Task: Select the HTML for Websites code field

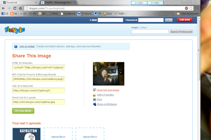Action: pos(39,67)
